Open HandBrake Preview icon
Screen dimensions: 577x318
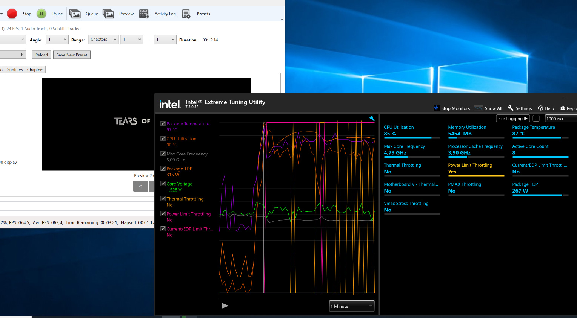click(x=108, y=14)
